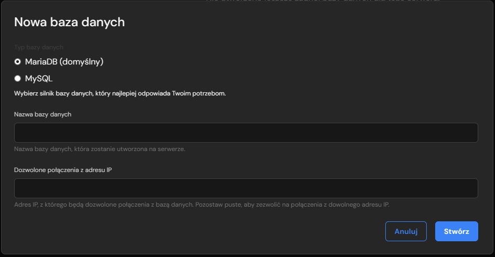Click the "MariaDB (domyślny)" option label text
Screen dimensions: 495x257
pos(64,62)
